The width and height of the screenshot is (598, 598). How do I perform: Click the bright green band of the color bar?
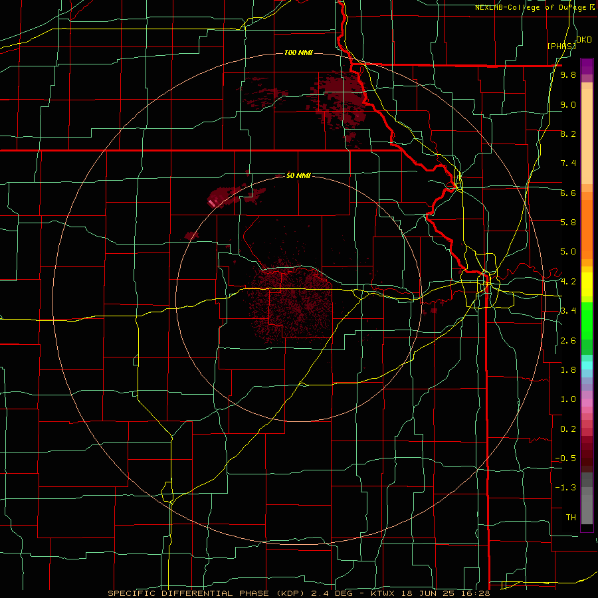[587, 320]
